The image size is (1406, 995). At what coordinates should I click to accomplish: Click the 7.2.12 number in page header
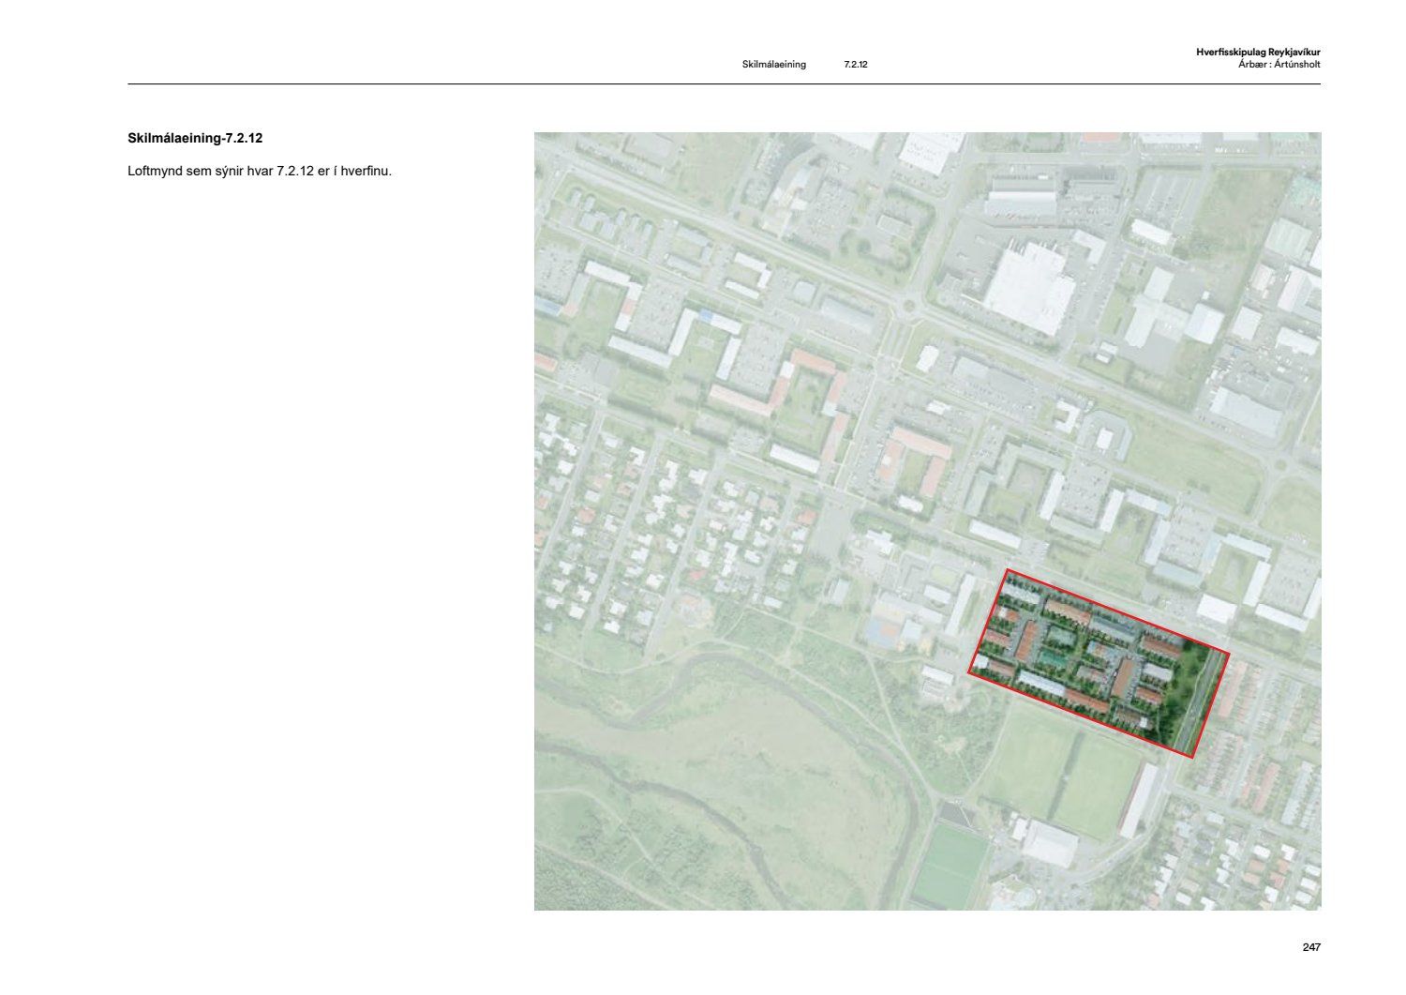[x=855, y=65]
